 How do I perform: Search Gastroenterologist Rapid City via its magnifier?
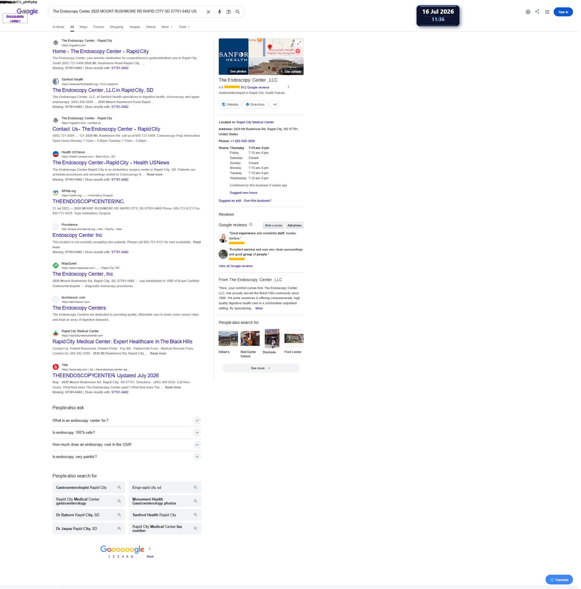point(119,487)
